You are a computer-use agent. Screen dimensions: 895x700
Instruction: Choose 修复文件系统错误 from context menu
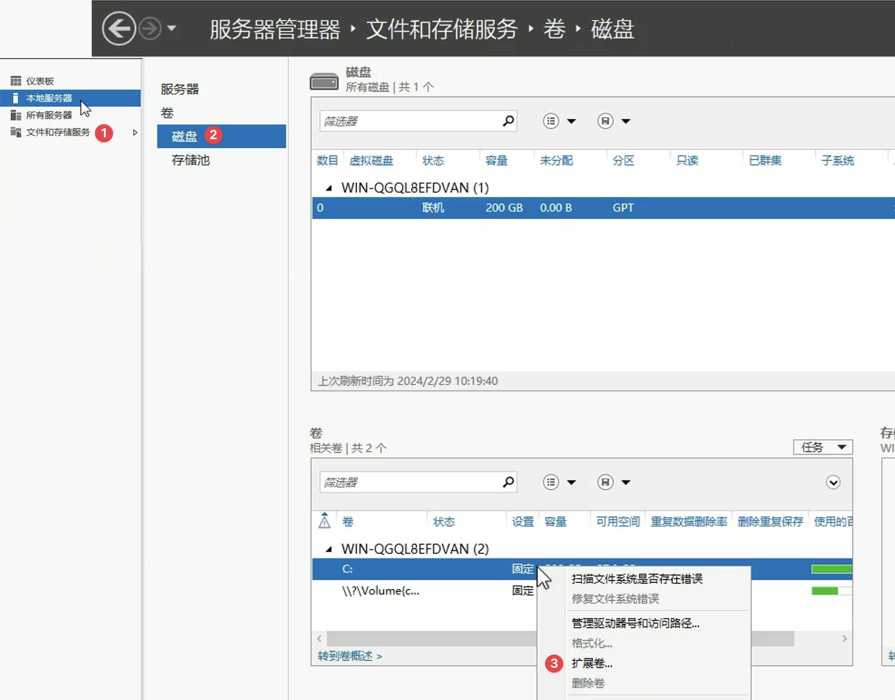(x=615, y=599)
